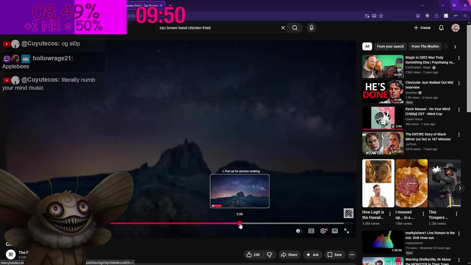This screenshot has width=471, height=265.
Task: Open browser account profile icon
Action: [x=418, y=16]
